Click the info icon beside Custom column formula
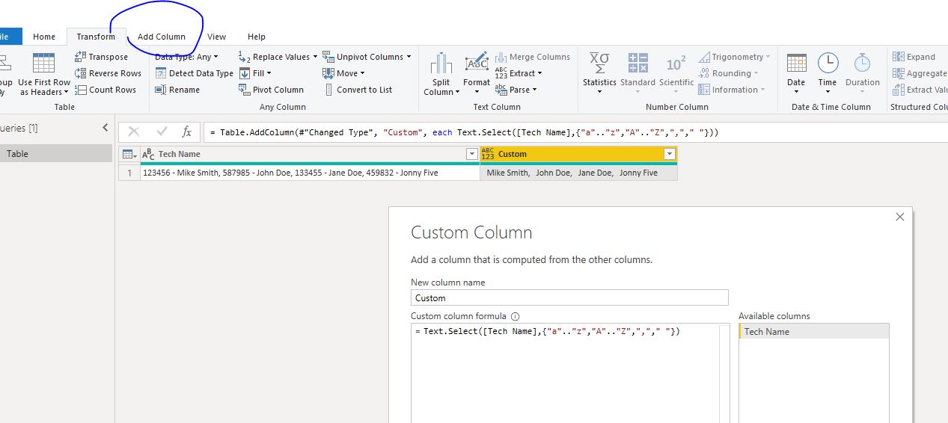This screenshot has width=948, height=423. point(515,316)
